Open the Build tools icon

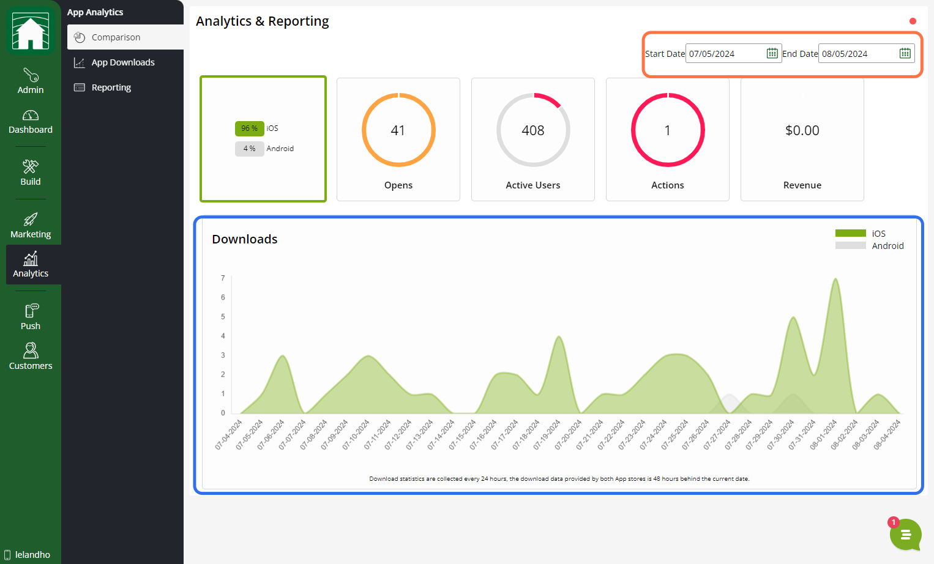(x=31, y=166)
